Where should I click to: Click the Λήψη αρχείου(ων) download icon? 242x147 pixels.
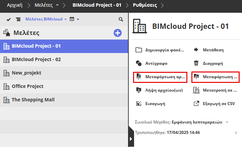(x=138, y=90)
